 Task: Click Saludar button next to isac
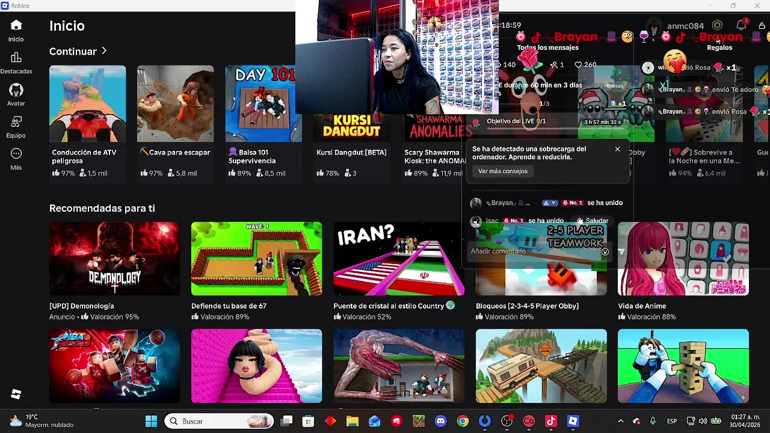[x=592, y=221]
